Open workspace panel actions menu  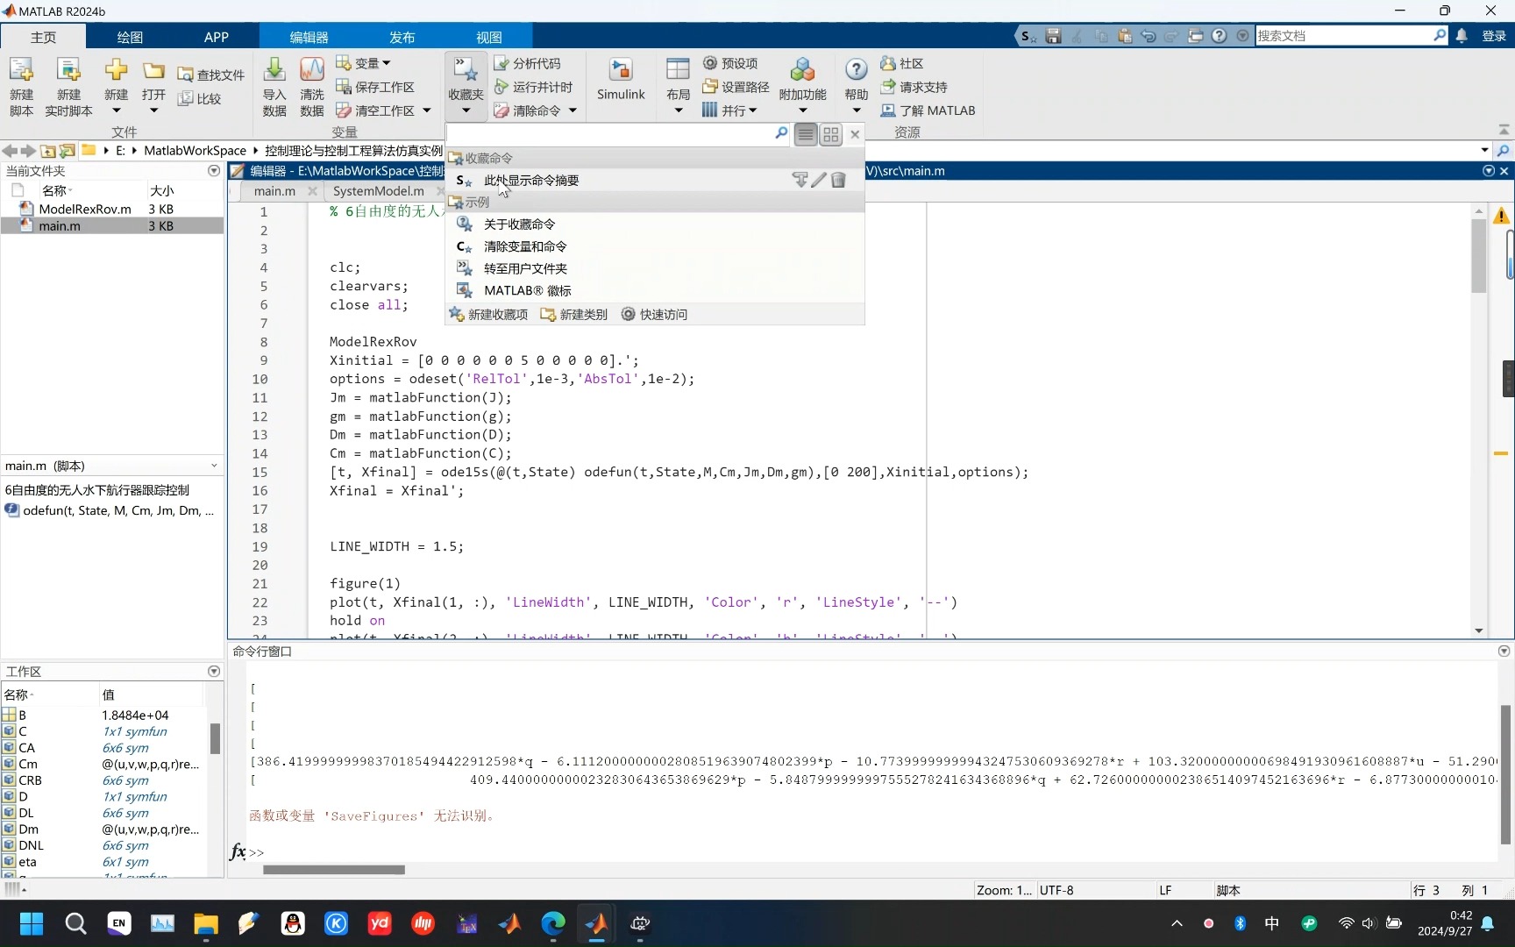pyautogui.click(x=214, y=671)
